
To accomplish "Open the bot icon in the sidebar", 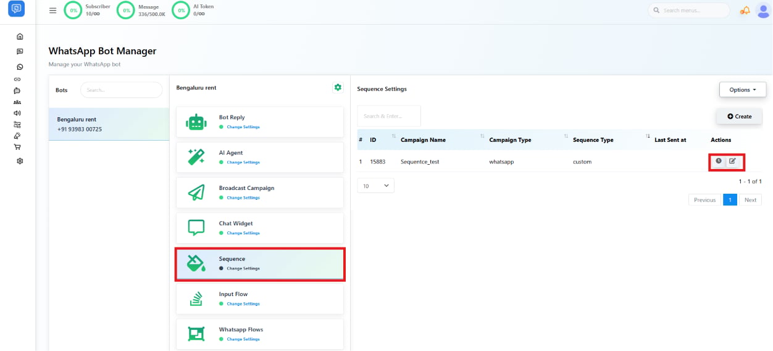I will pos(17,90).
